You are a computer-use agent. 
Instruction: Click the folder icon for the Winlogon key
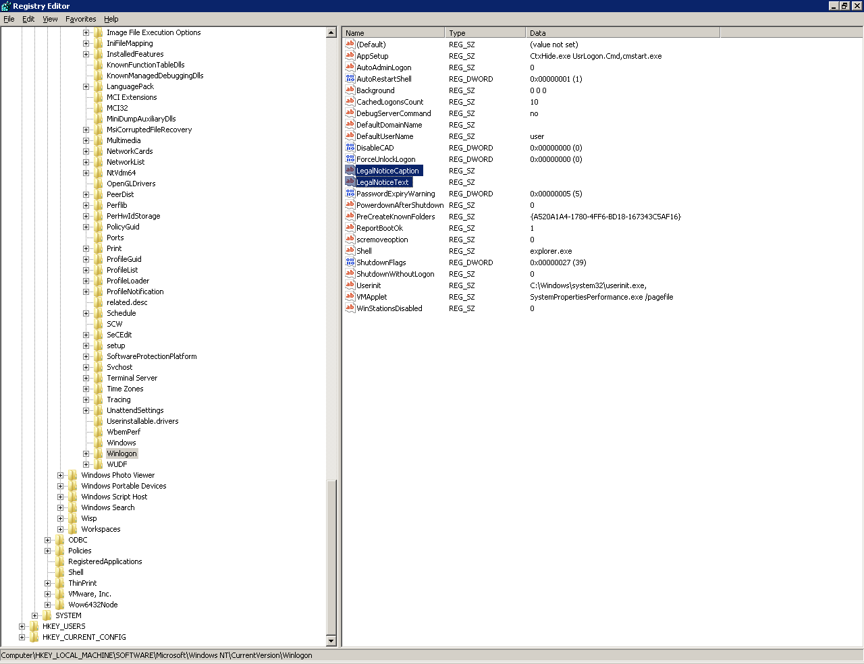99,453
